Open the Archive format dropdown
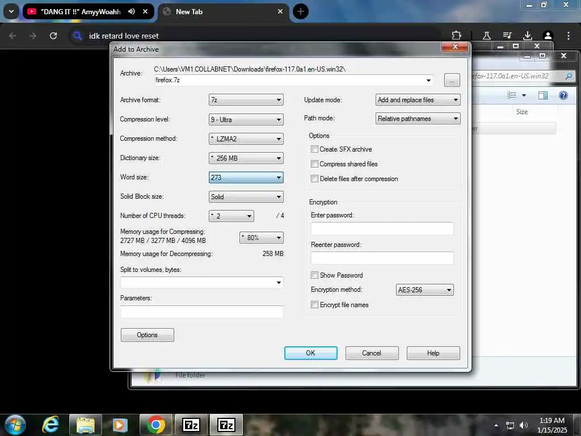 (x=246, y=100)
